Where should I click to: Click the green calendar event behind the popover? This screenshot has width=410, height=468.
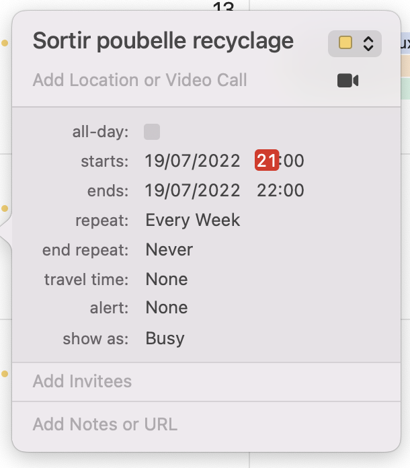click(405, 88)
